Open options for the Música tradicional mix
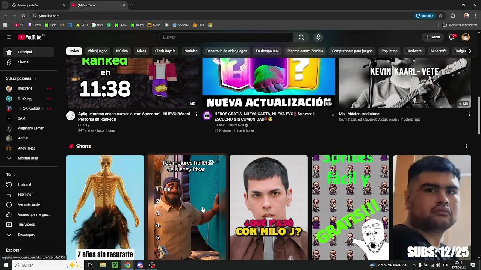This screenshot has height=270, width=481. [469, 114]
